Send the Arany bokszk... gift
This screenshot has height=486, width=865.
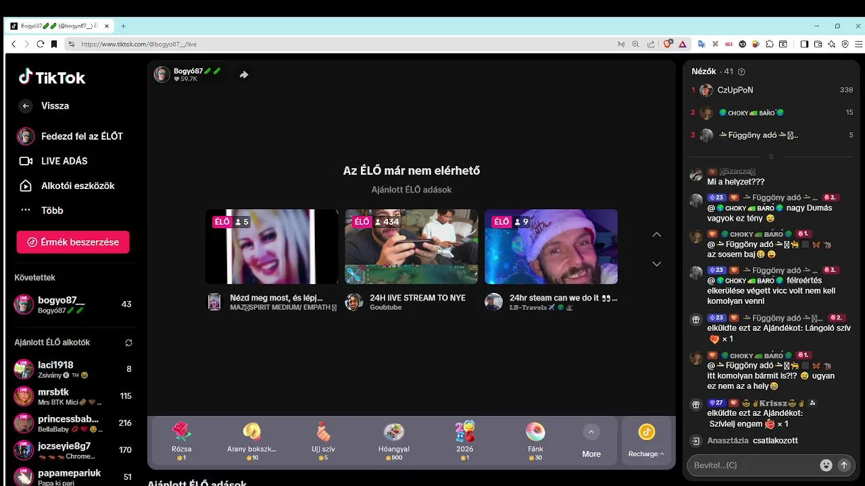coord(251,441)
